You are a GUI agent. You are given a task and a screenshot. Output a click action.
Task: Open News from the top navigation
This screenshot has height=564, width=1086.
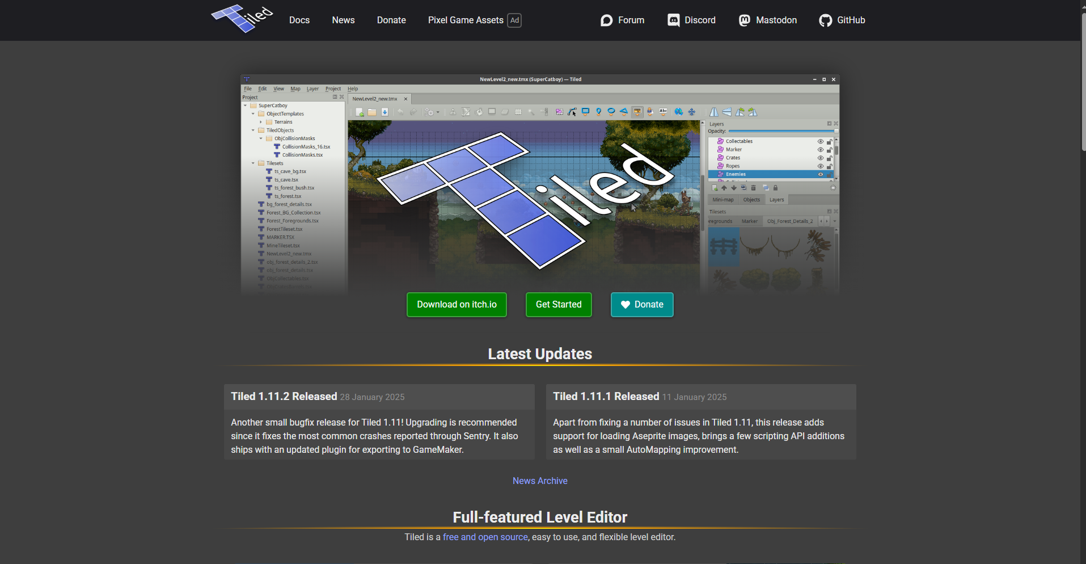pyautogui.click(x=343, y=20)
